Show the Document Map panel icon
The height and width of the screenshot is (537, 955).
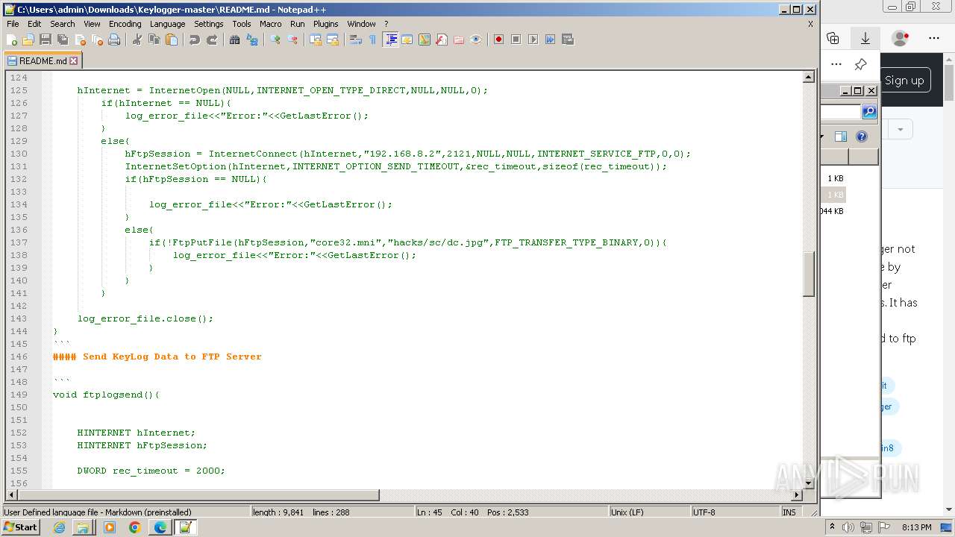(425, 40)
